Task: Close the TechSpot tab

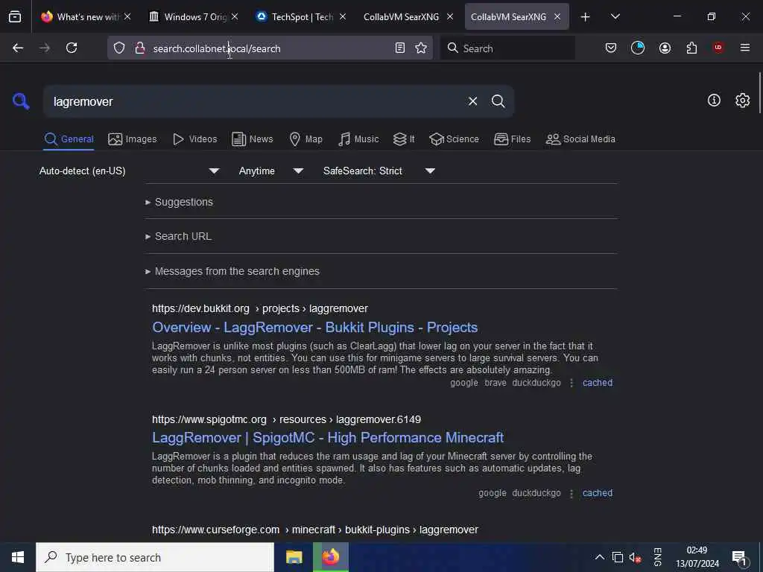Action: click(343, 17)
